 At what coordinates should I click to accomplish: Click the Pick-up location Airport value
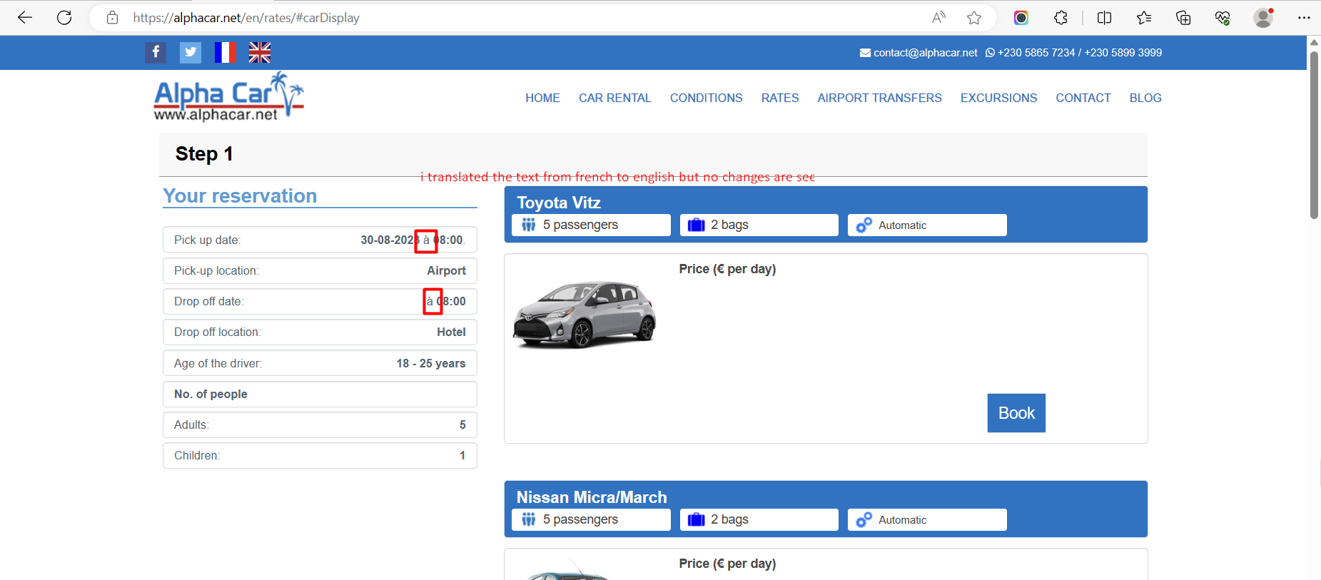(x=446, y=271)
